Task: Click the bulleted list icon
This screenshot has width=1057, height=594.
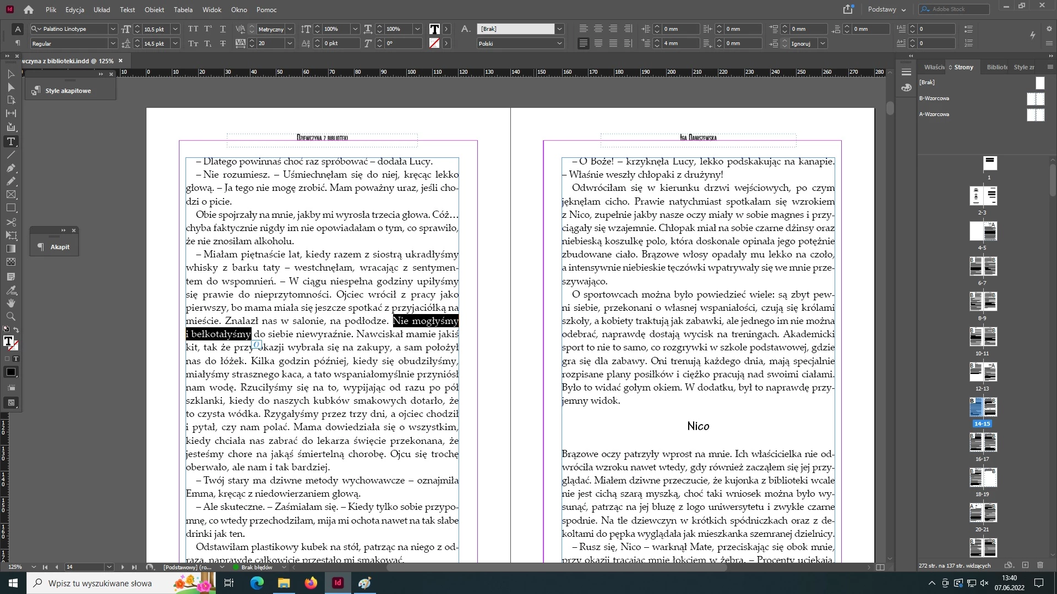Action: pos(969,29)
